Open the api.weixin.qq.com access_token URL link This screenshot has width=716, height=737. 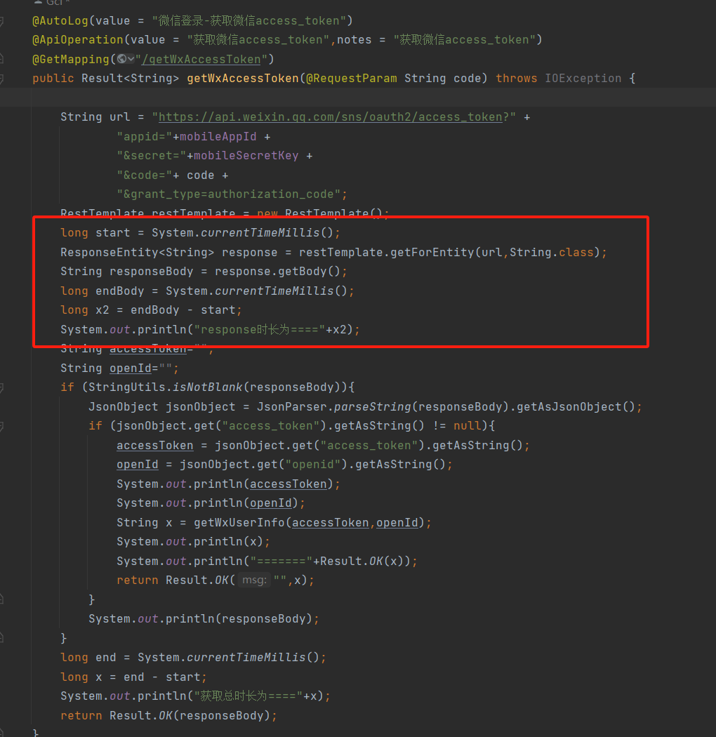pos(331,117)
